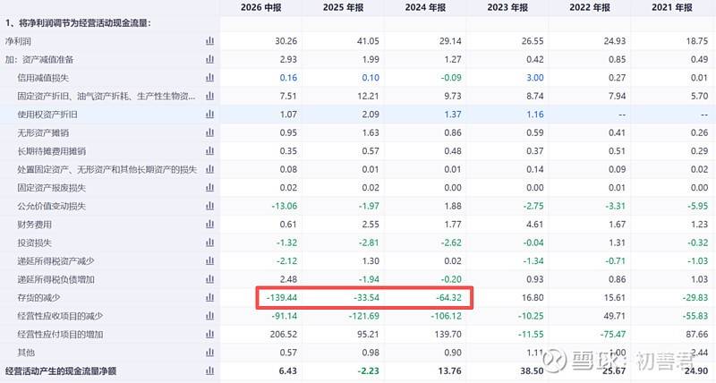716x383 pixels.
Task: Click net profit value 30.26
Action: click(286, 41)
